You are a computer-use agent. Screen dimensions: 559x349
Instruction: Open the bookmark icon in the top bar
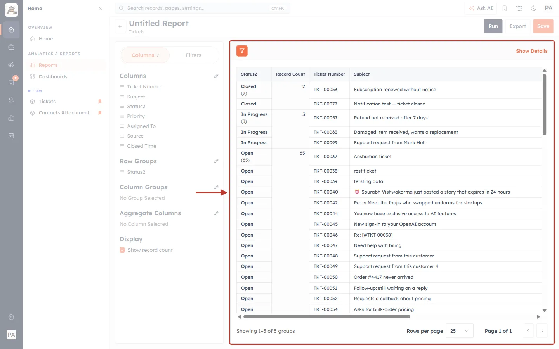pyautogui.click(x=505, y=8)
